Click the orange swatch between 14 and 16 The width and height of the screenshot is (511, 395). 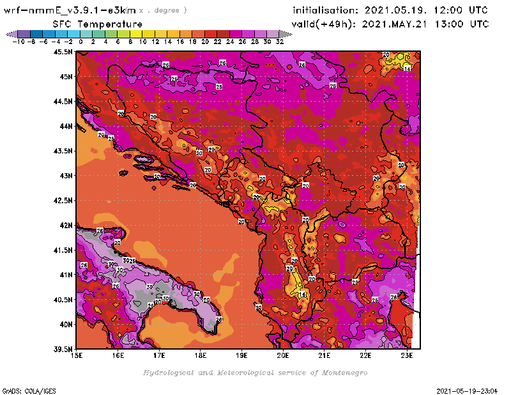tap(173, 34)
